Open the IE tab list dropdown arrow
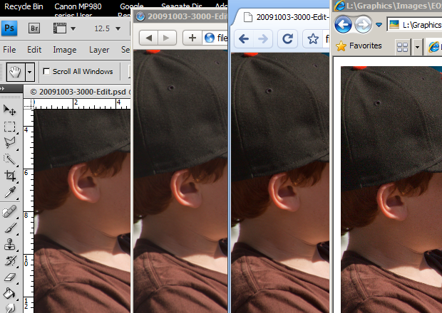Viewport: 442px width, 313px height. pyautogui.click(x=418, y=47)
